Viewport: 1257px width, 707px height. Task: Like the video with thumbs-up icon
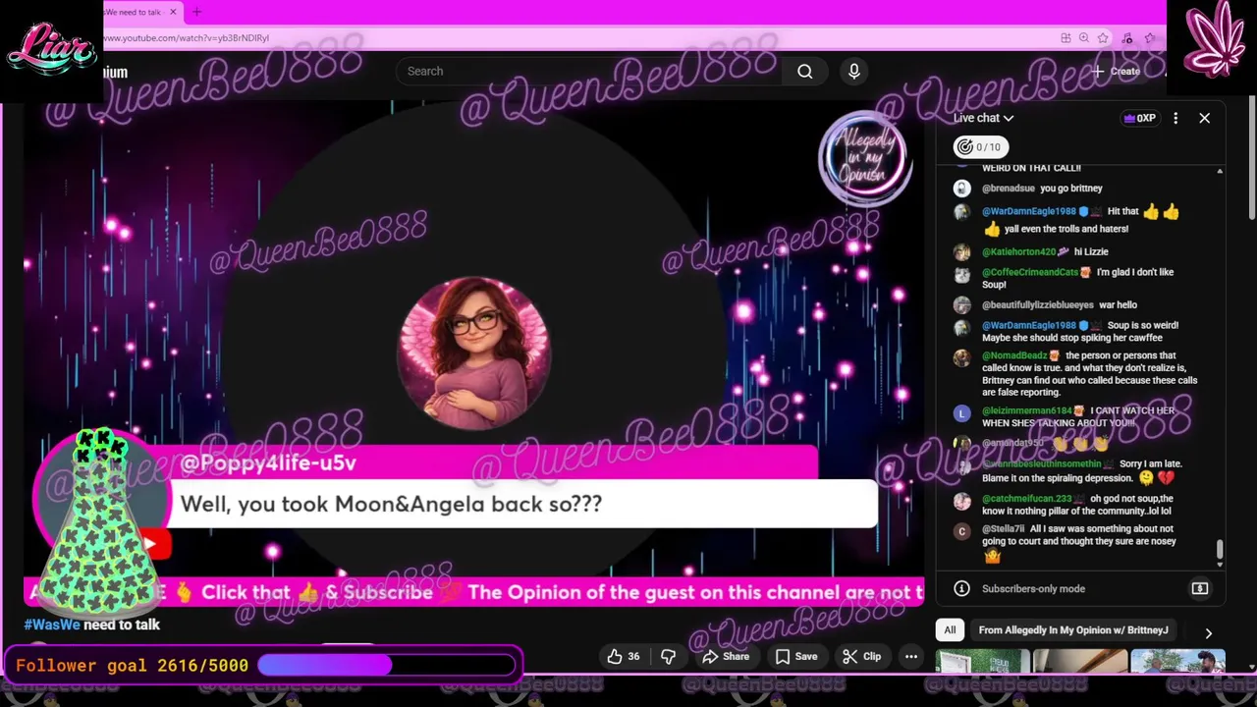coord(615,656)
